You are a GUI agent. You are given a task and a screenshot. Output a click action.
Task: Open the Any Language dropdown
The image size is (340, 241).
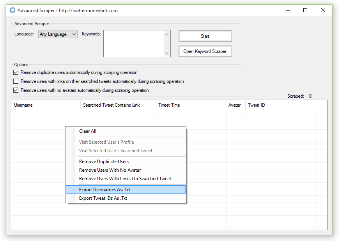click(58, 34)
